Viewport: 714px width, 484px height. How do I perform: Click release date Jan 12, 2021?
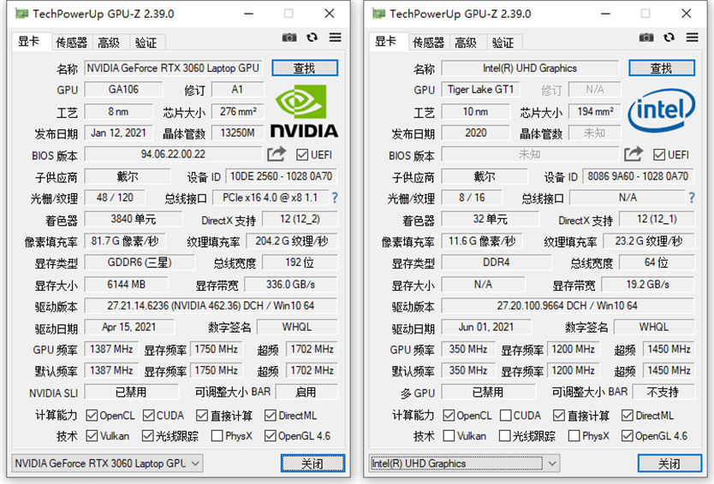click(x=118, y=133)
